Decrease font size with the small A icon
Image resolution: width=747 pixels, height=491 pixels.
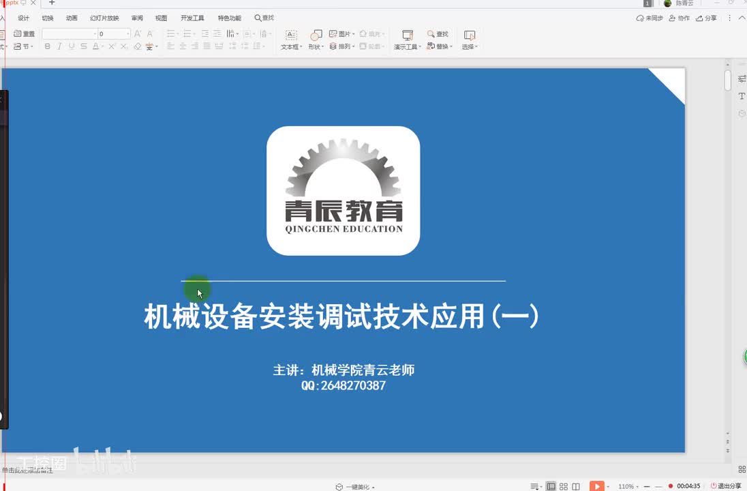pyautogui.click(x=149, y=34)
